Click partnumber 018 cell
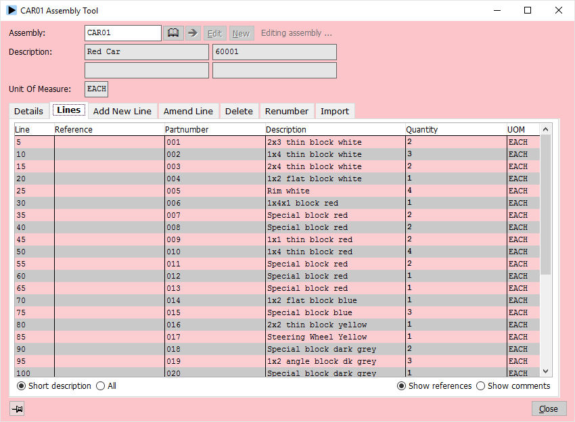The width and height of the screenshot is (575, 422). pos(215,349)
